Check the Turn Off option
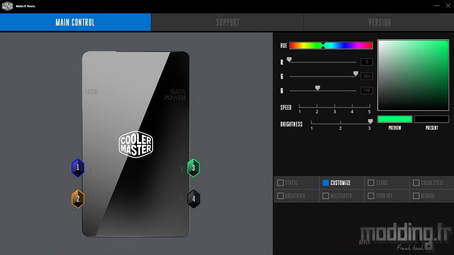Image resolution: width=454 pixels, height=255 pixels. [371, 196]
